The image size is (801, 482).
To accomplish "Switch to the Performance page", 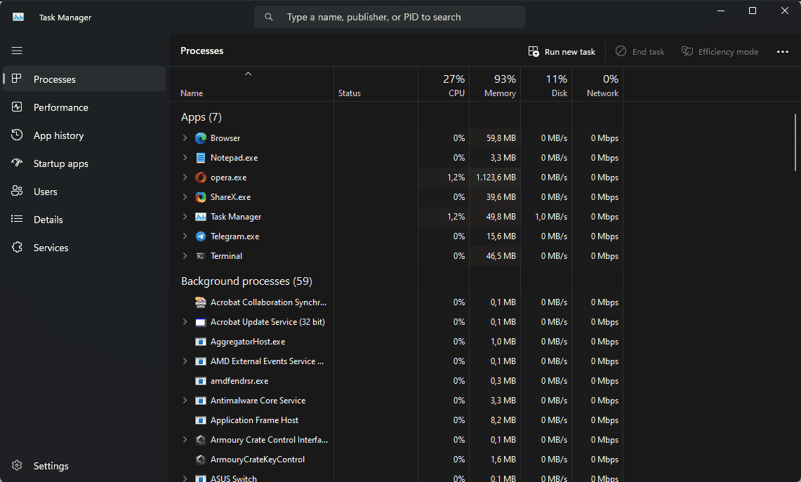I will coord(84,107).
